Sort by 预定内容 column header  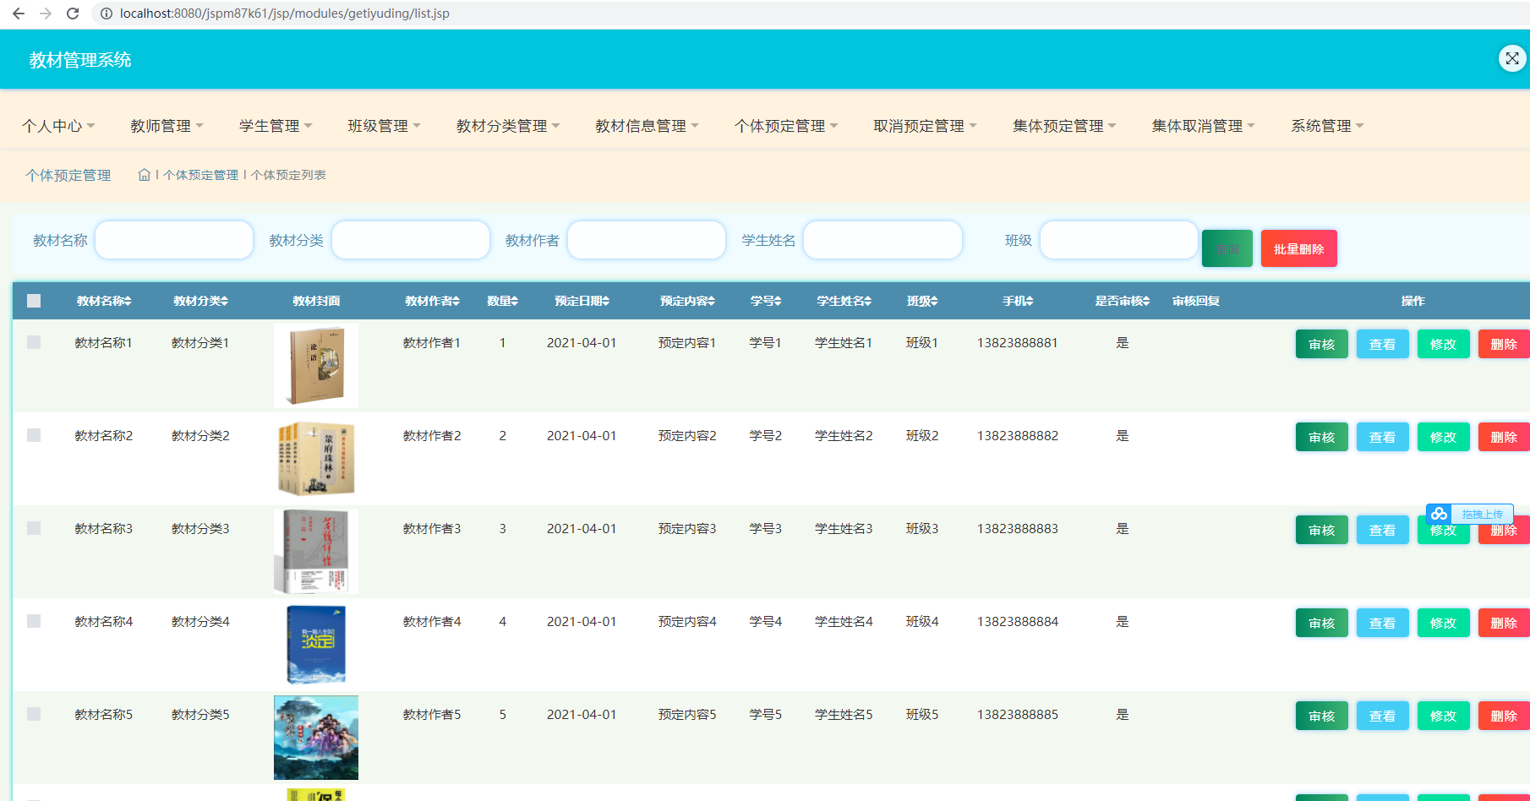688,301
